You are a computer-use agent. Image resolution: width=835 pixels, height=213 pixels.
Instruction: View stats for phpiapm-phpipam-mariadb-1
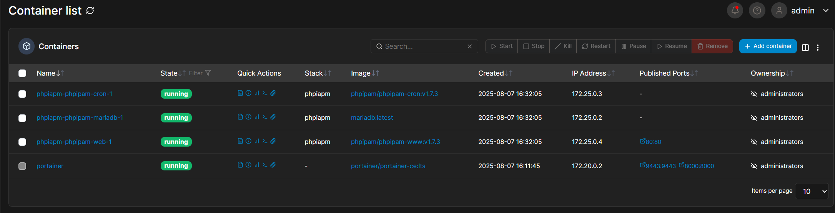click(257, 117)
